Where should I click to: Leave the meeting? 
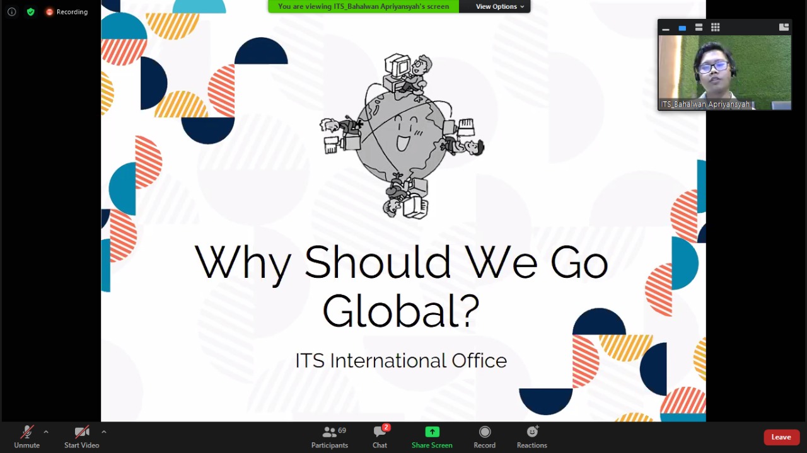(781, 437)
